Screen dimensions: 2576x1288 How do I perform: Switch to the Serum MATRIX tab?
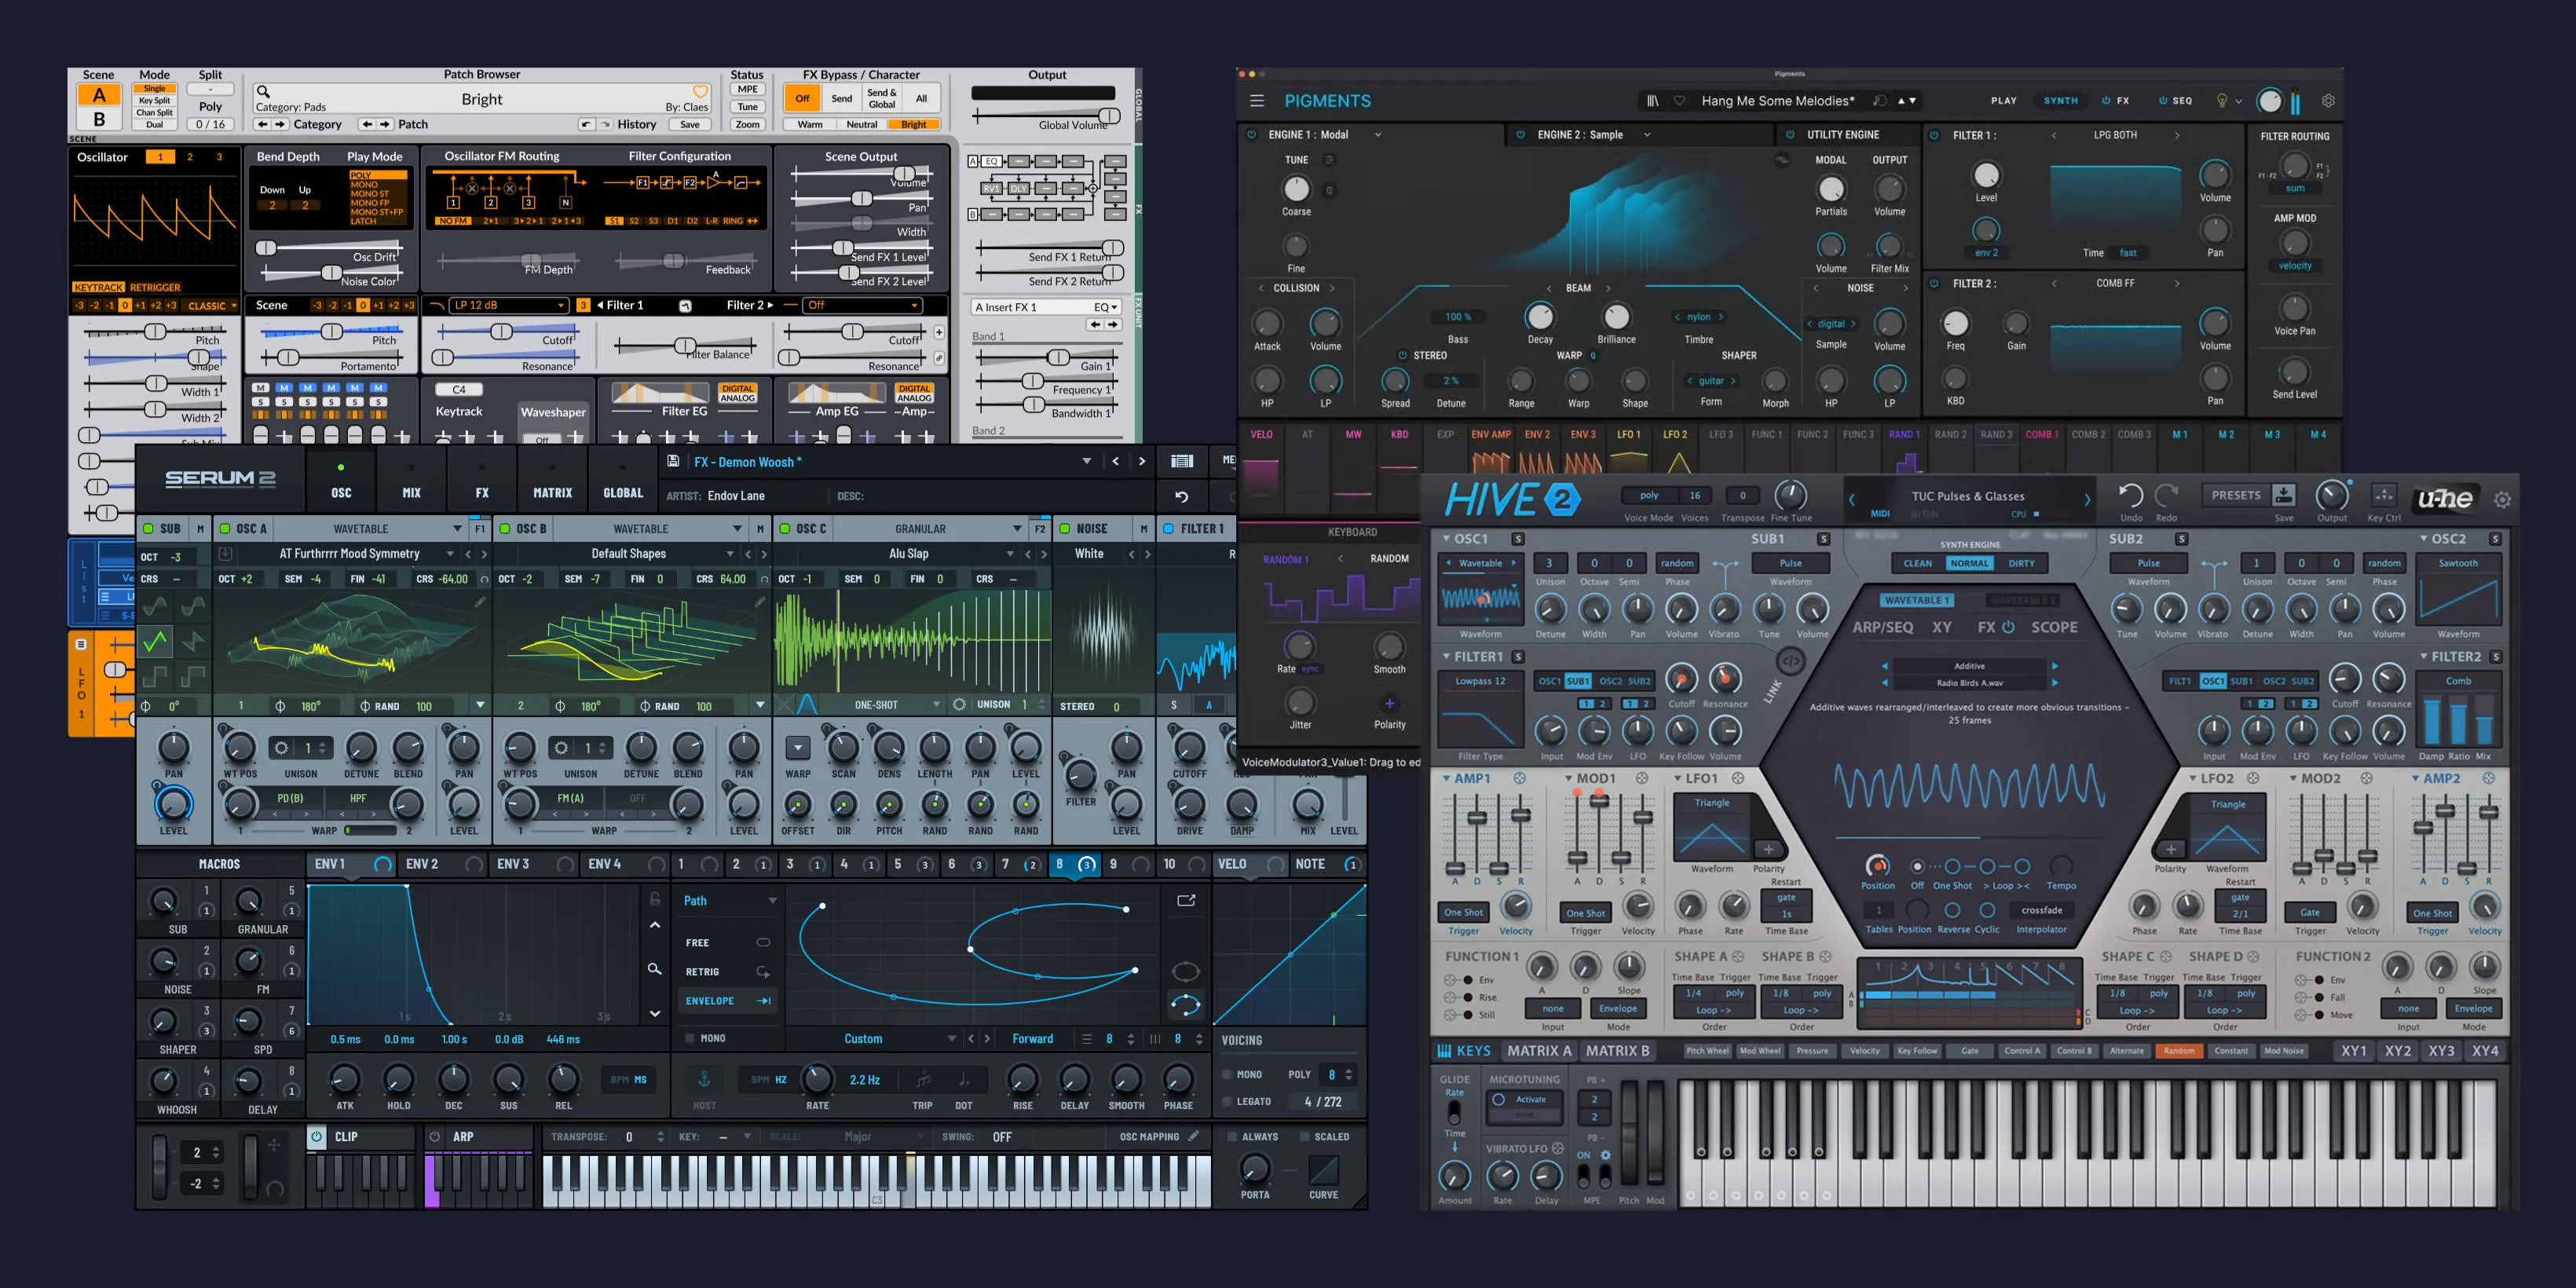(x=552, y=481)
